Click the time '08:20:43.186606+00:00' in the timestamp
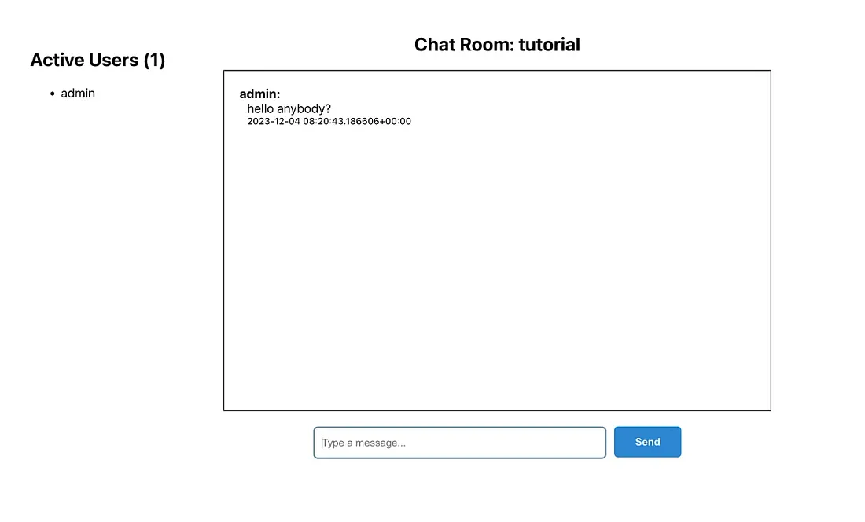Image resolution: width=865 pixels, height=522 pixels. point(357,121)
